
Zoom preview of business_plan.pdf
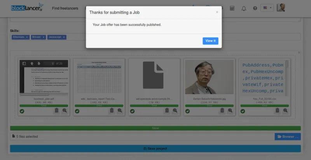65,110
